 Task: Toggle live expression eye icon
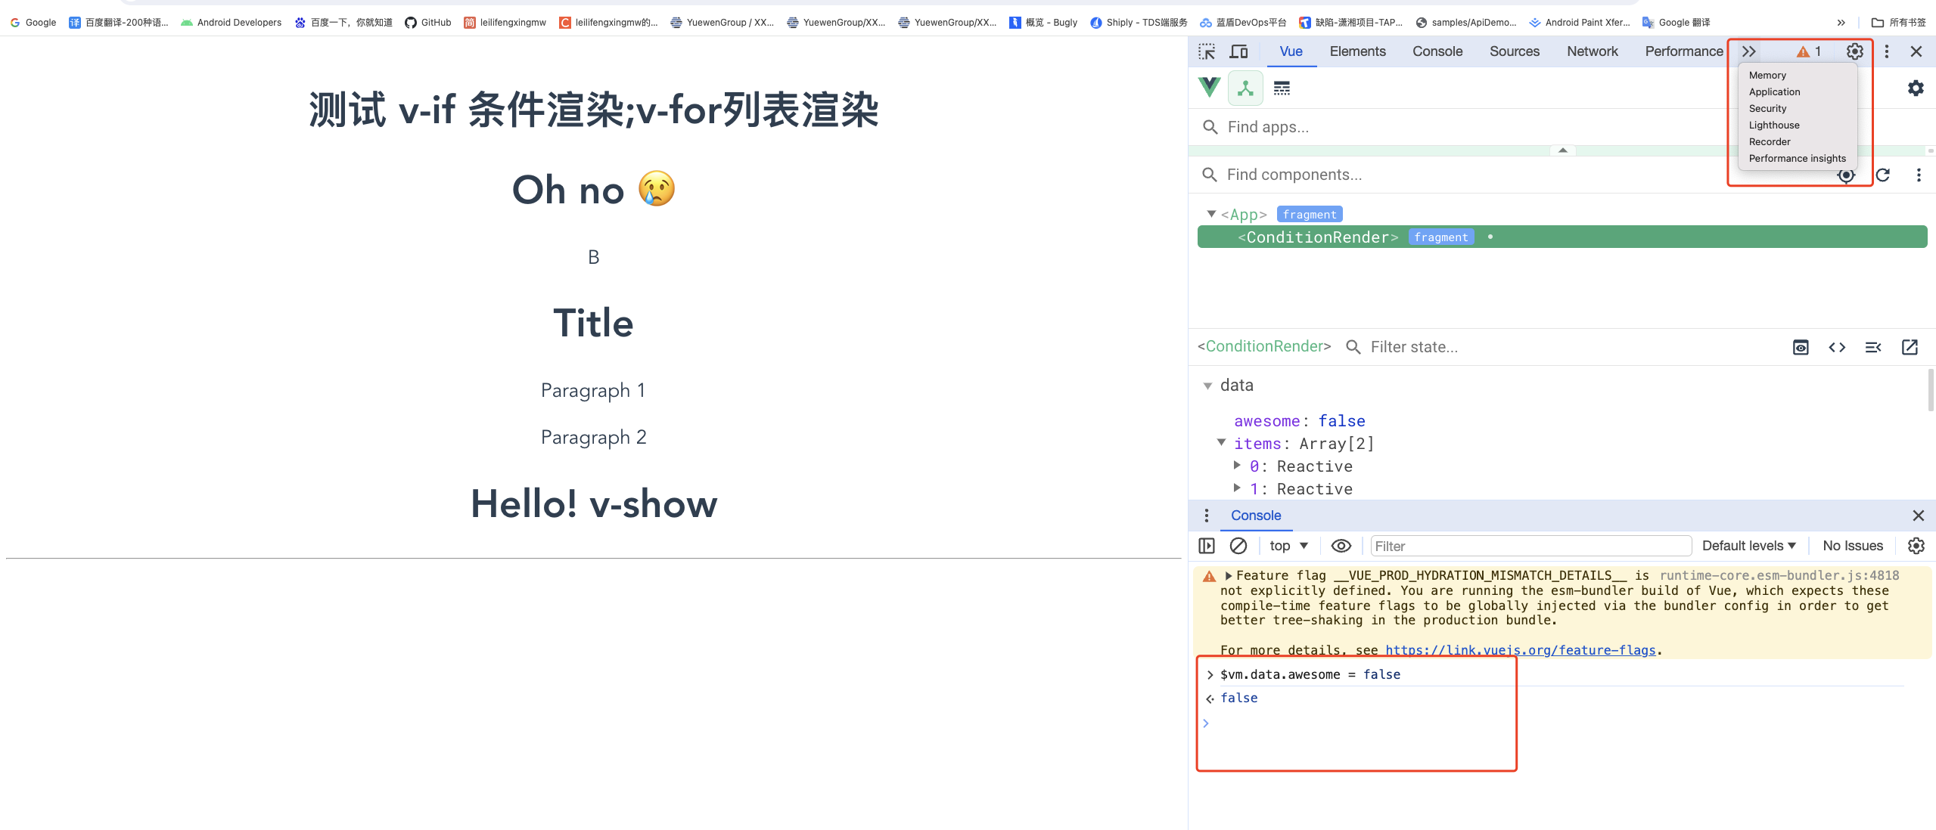[x=1341, y=546]
